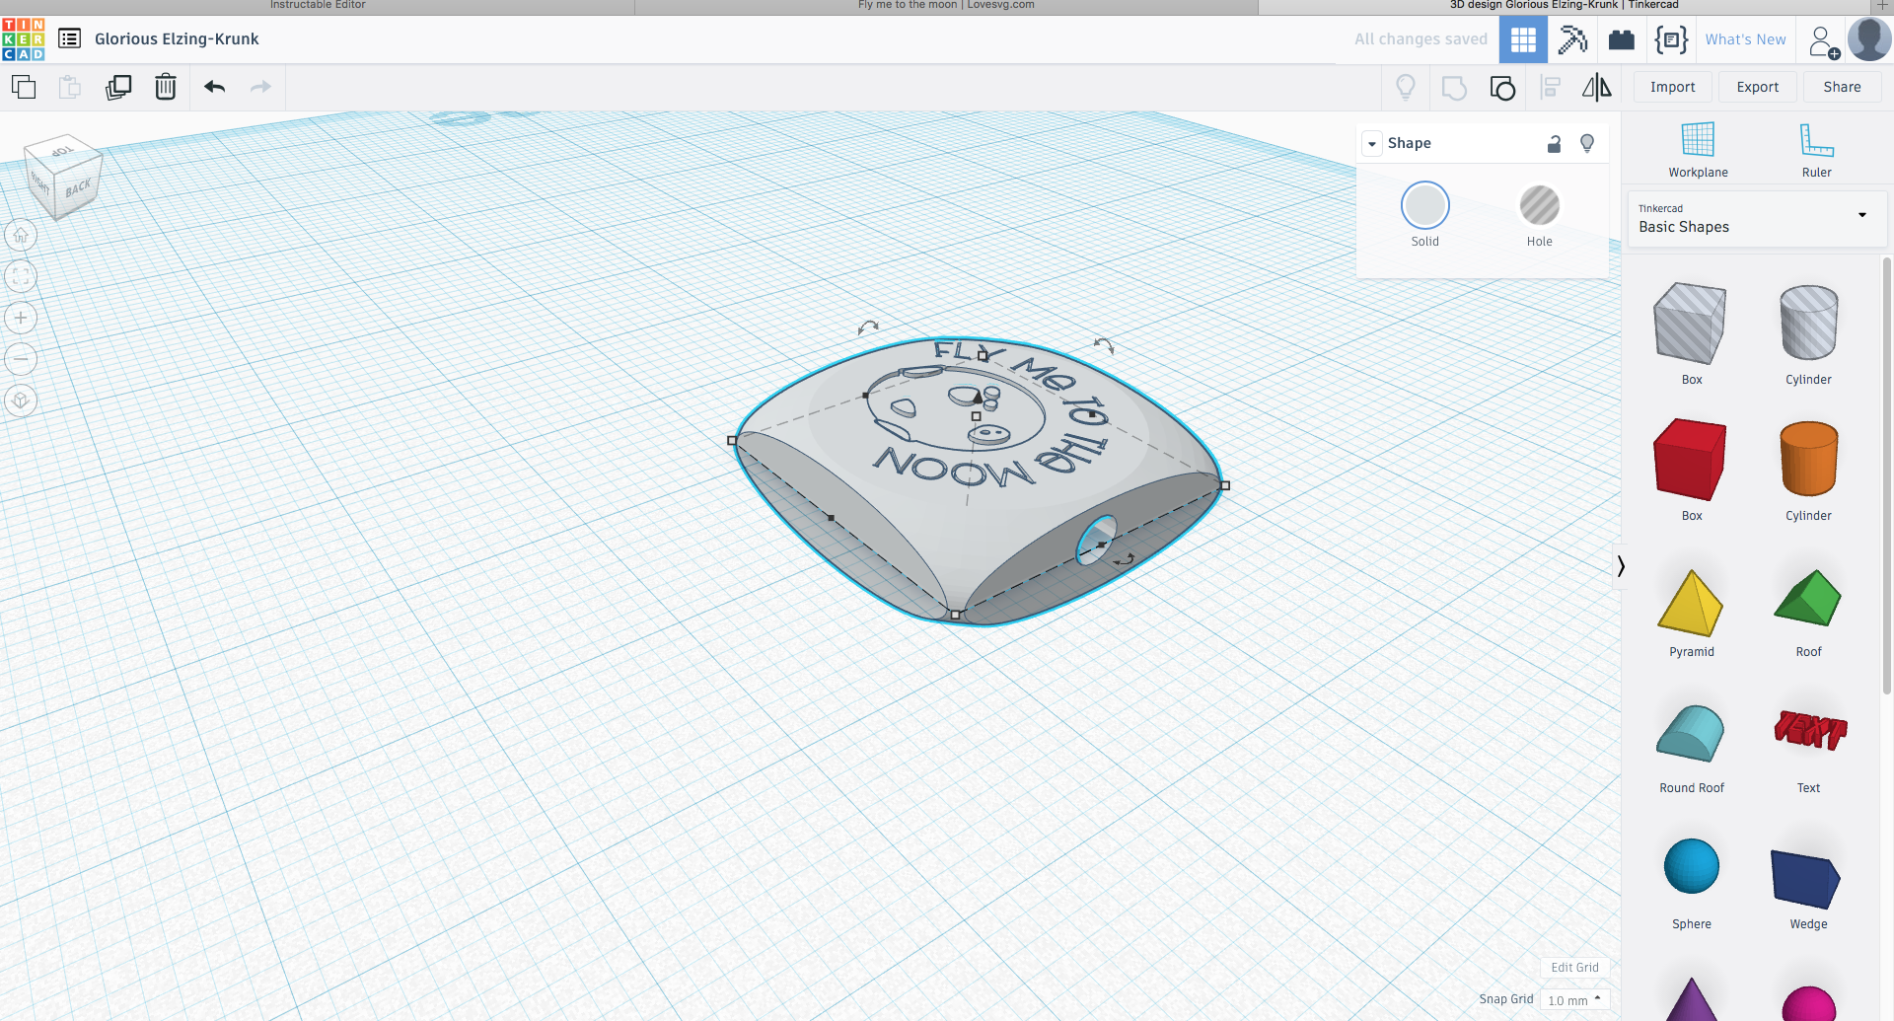1894x1021 pixels.
Task: Click the Home view button
Action: click(x=21, y=235)
